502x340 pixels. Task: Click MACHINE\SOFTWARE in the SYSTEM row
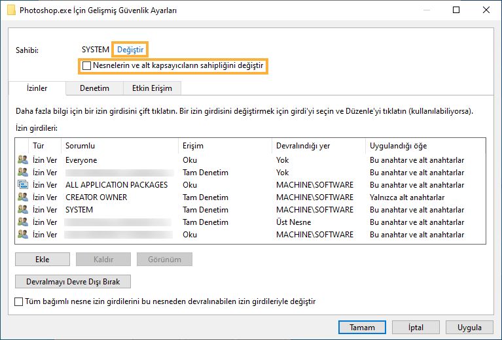pyautogui.click(x=315, y=210)
